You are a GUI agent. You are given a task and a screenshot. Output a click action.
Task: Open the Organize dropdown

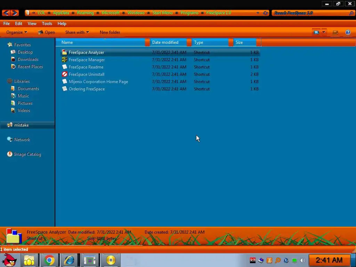[x=17, y=32]
